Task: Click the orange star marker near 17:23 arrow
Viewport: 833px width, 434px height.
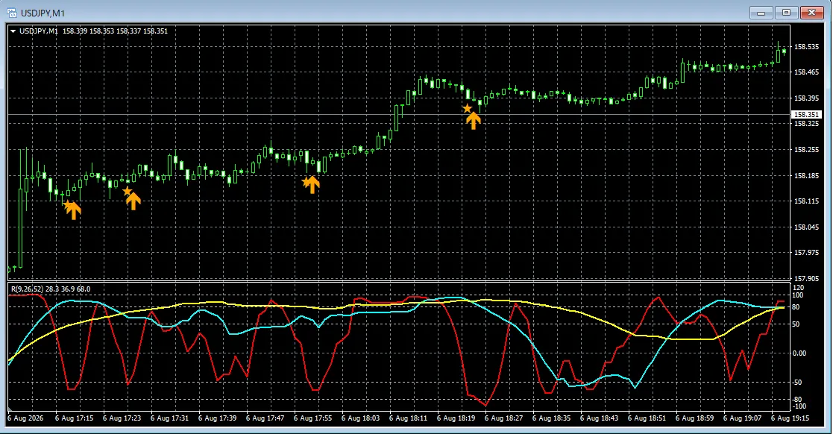Action: point(127,191)
